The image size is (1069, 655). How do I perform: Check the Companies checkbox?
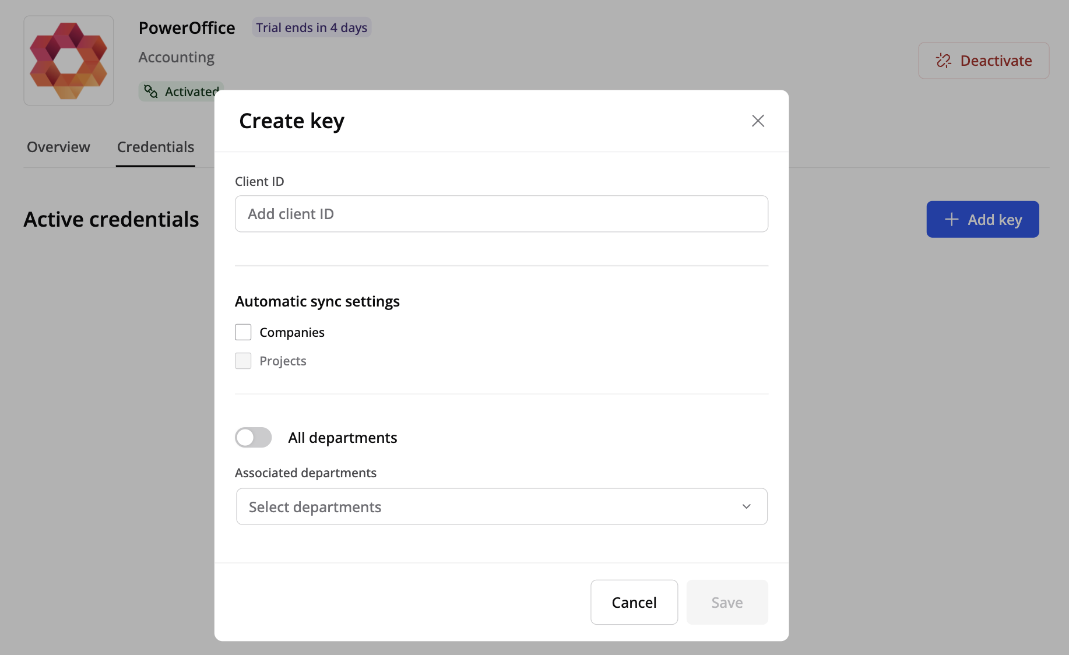click(x=243, y=332)
